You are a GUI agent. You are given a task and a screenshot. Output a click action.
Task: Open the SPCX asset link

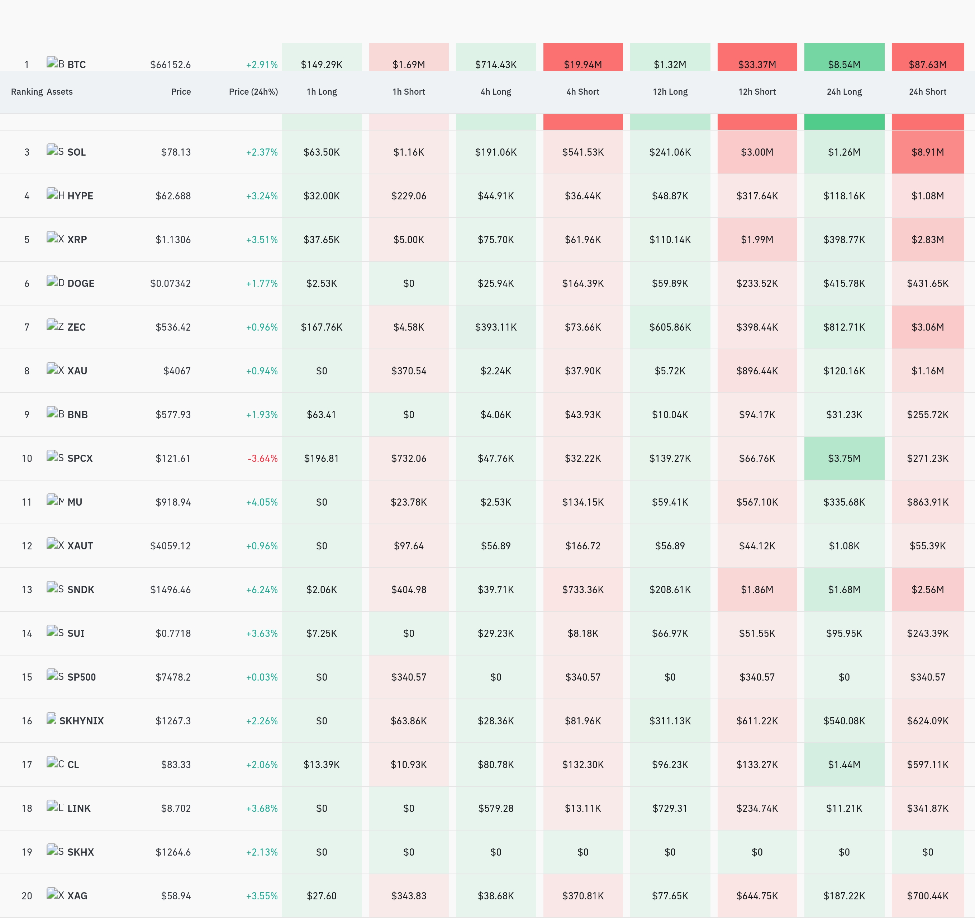80,458
